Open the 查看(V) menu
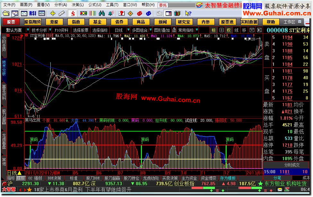Viewport: 313px width, 197px height. (x=43, y=5)
